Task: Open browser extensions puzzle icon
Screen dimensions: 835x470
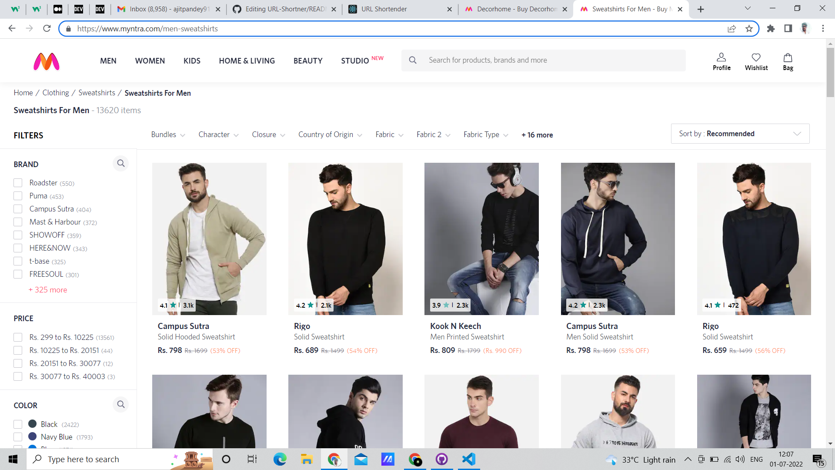Action: [771, 29]
